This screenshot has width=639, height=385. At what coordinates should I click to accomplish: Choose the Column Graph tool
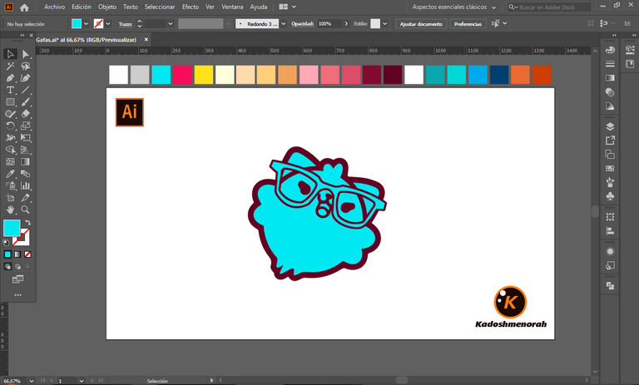[x=25, y=185]
